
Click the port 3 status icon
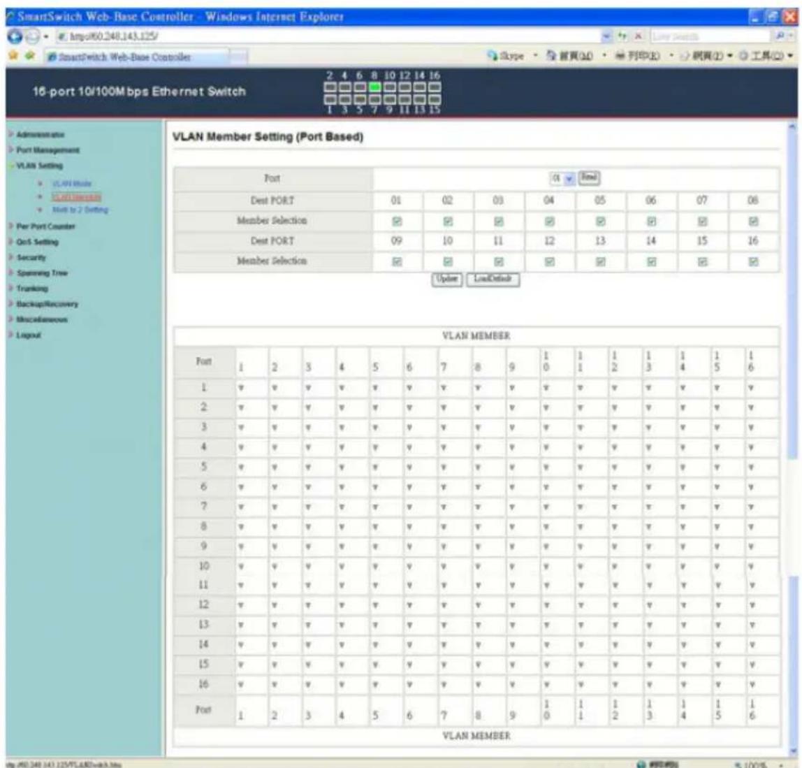pyautogui.click(x=344, y=99)
